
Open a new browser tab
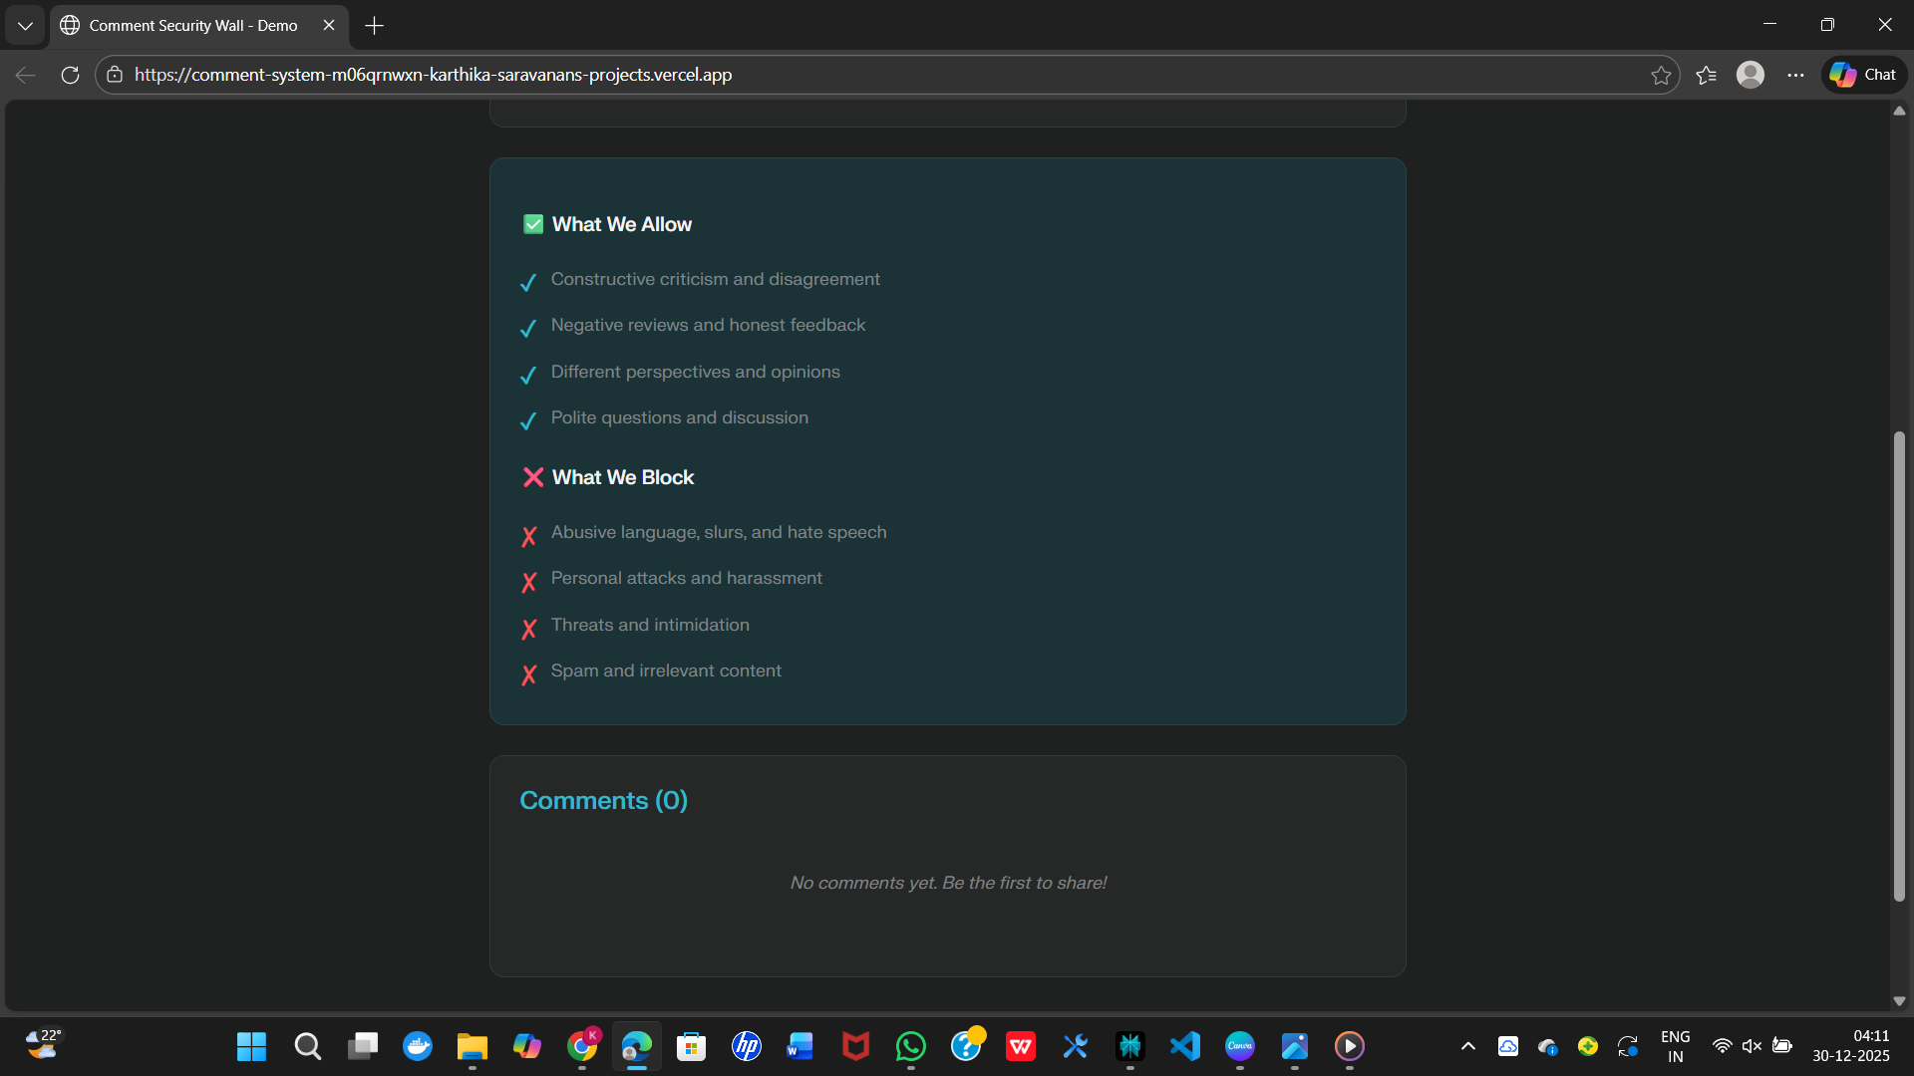click(374, 26)
